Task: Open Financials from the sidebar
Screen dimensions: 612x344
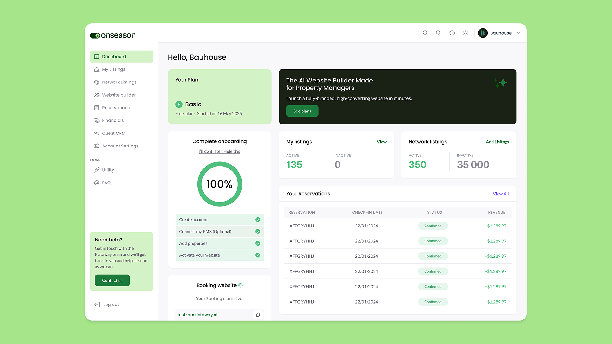Action: click(x=113, y=120)
